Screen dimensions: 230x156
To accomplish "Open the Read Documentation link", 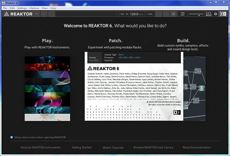I will point(197,147).
